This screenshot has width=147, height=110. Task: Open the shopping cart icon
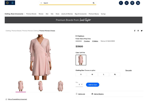(x=138, y=3)
